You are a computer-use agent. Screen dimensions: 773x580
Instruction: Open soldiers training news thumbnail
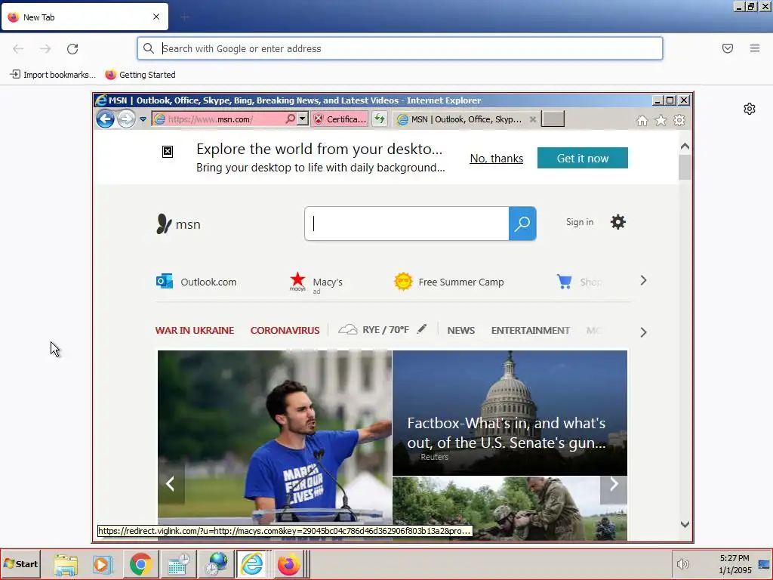click(510, 508)
